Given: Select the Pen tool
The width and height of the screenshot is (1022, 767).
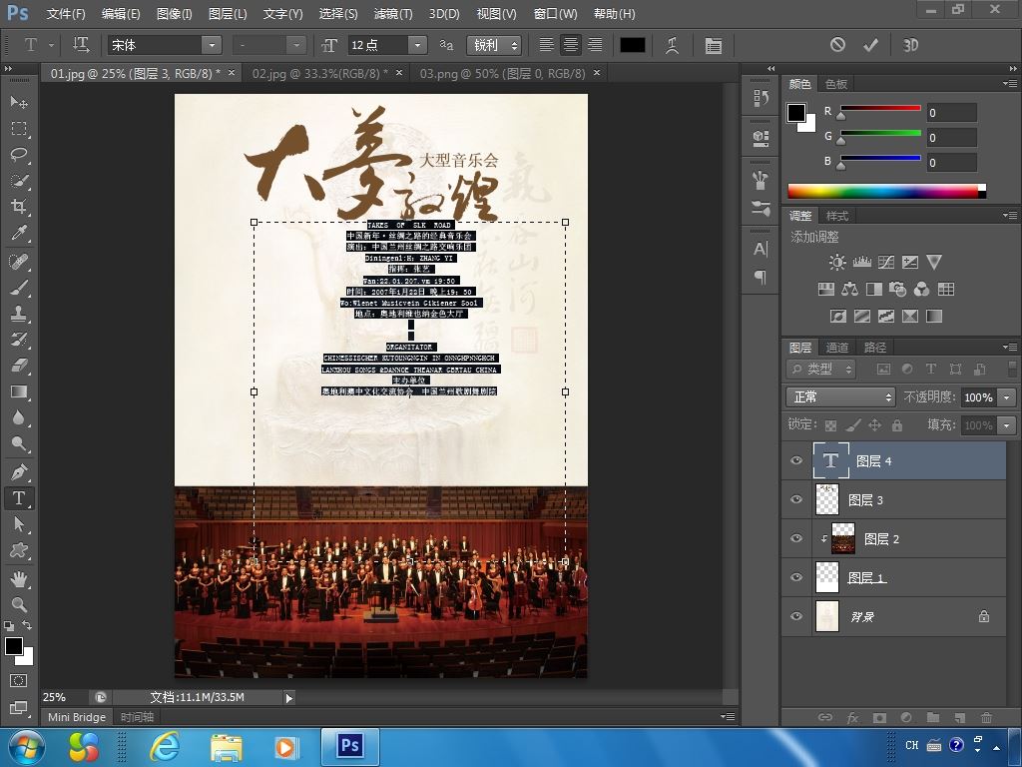Looking at the screenshot, I should click(x=19, y=471).
